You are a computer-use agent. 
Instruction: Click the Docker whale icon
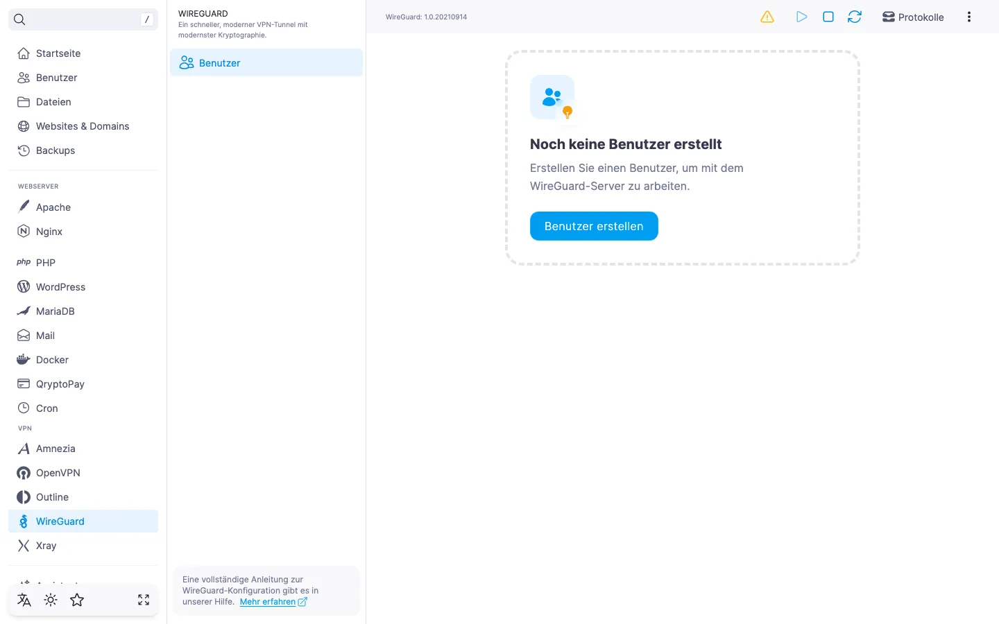coord(24,360)
